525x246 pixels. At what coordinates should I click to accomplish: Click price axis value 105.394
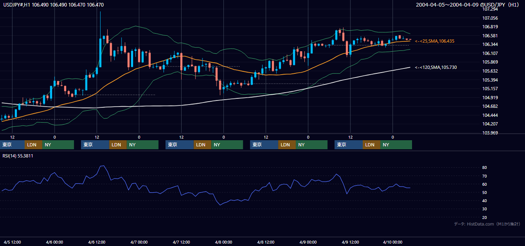tap(490, 80)
